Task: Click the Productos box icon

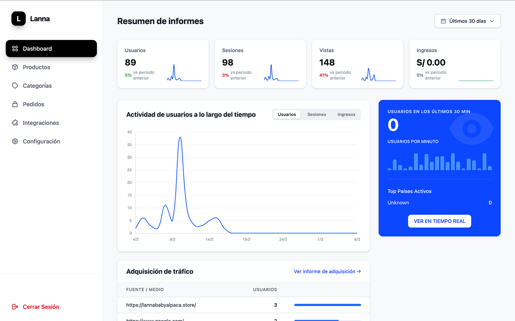Action: (x=15, y=67)
